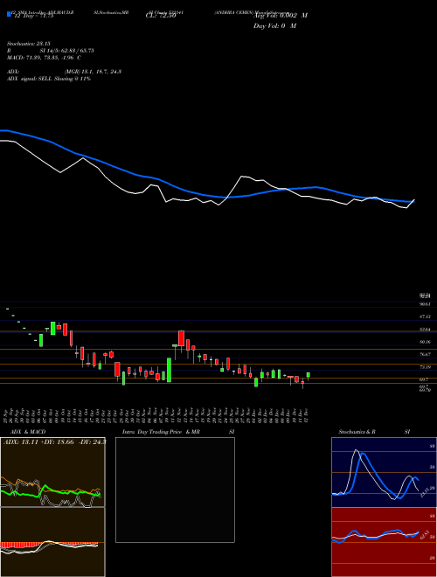Click the 'Intra Day Trading Price & MR' title

click(161, 432)
